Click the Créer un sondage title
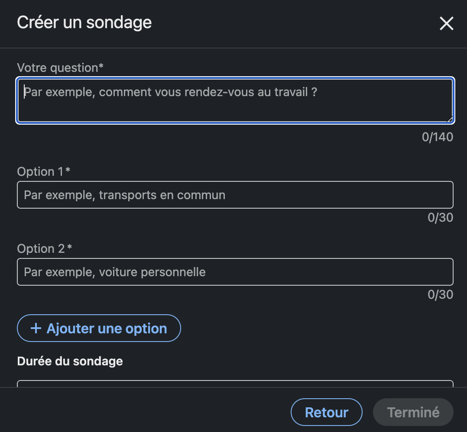This screenshot has width=467, height=432. tap(84, 23)
